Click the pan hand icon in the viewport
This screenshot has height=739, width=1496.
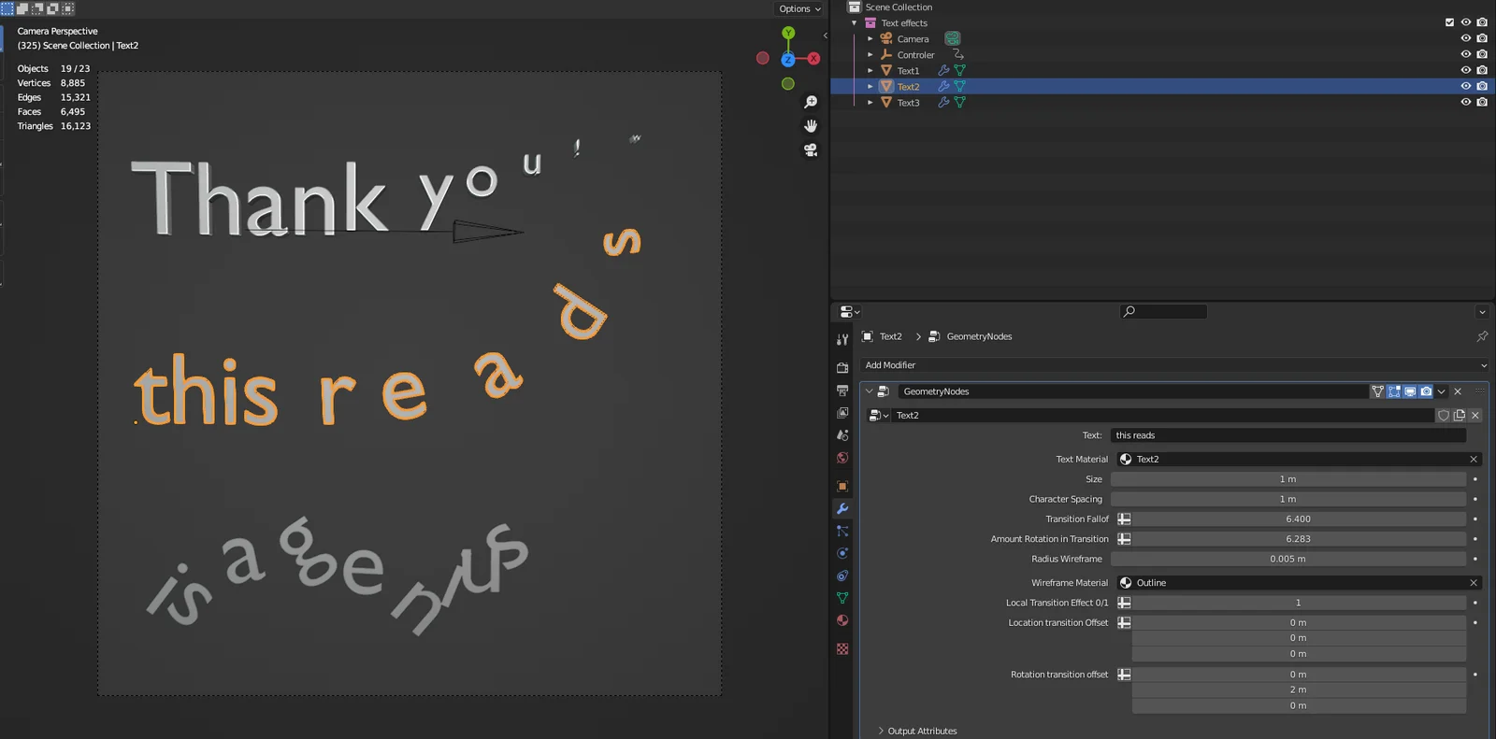(811, 125)
